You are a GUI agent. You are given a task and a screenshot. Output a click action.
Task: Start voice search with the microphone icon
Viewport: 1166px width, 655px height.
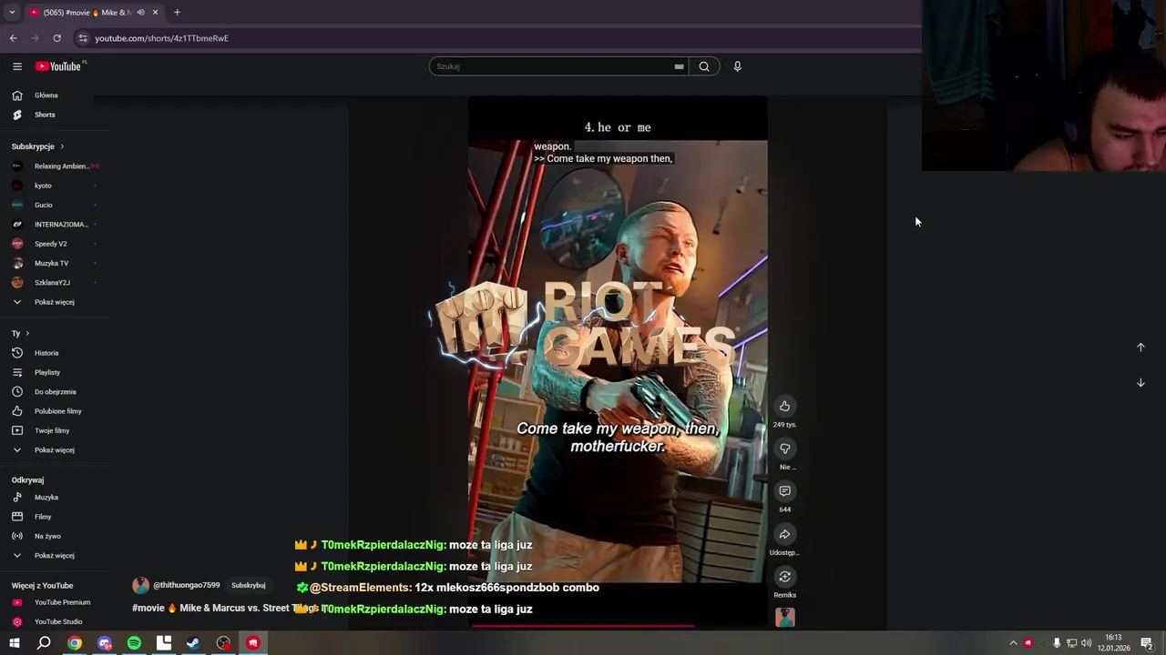pyautogui.click(x=738, y=66)
